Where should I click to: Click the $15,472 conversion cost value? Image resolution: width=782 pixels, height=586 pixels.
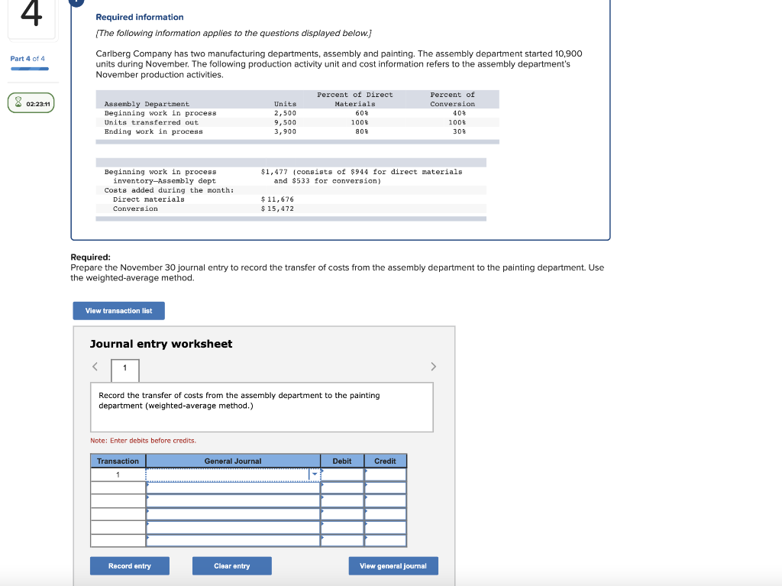[x=277, y=209]
